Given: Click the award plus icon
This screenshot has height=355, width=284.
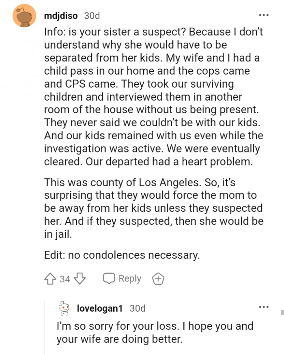Looking at the screenshot, I should point(158,279).
